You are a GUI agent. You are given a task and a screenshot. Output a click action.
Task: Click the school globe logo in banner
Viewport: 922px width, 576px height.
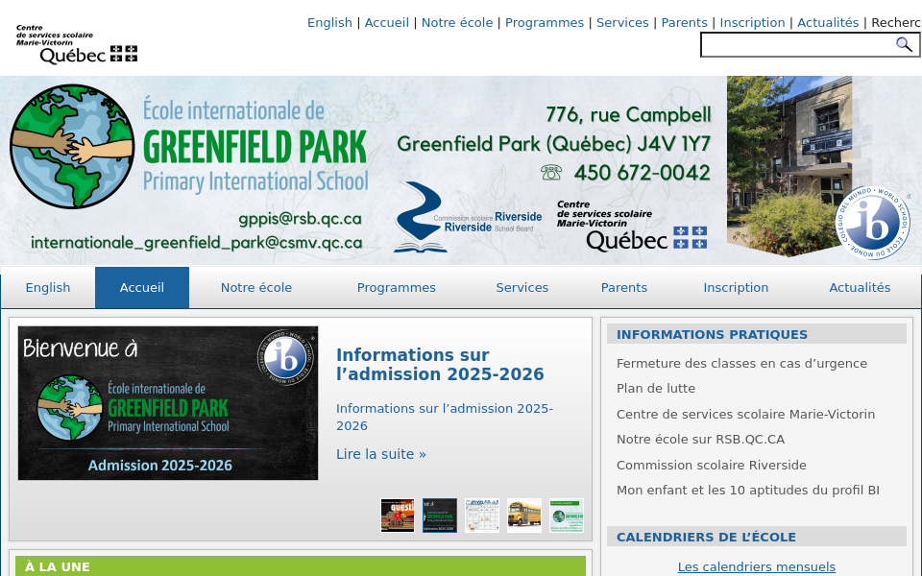[x=72, y=147]
